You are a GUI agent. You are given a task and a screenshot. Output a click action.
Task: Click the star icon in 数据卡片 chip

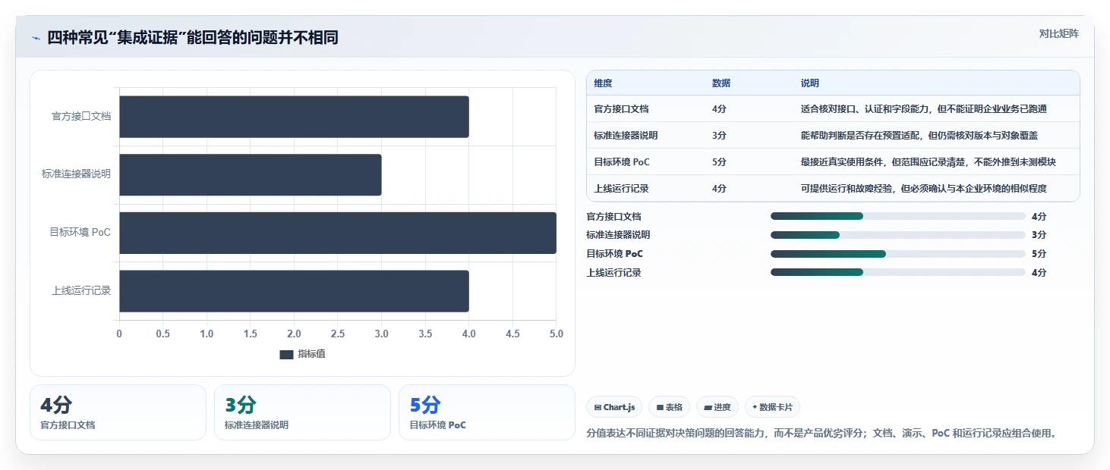coord(754,407)
